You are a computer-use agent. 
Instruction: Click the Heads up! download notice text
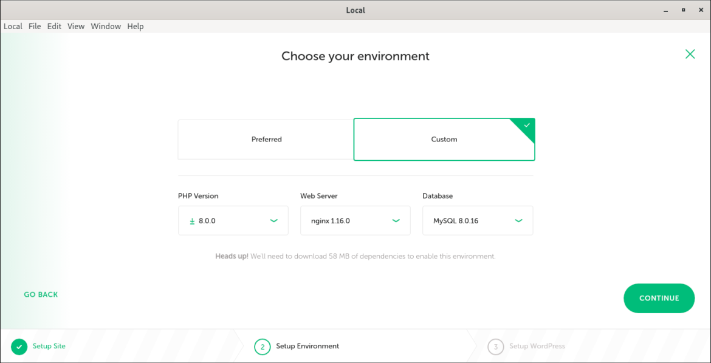click(x=355, y=256)
